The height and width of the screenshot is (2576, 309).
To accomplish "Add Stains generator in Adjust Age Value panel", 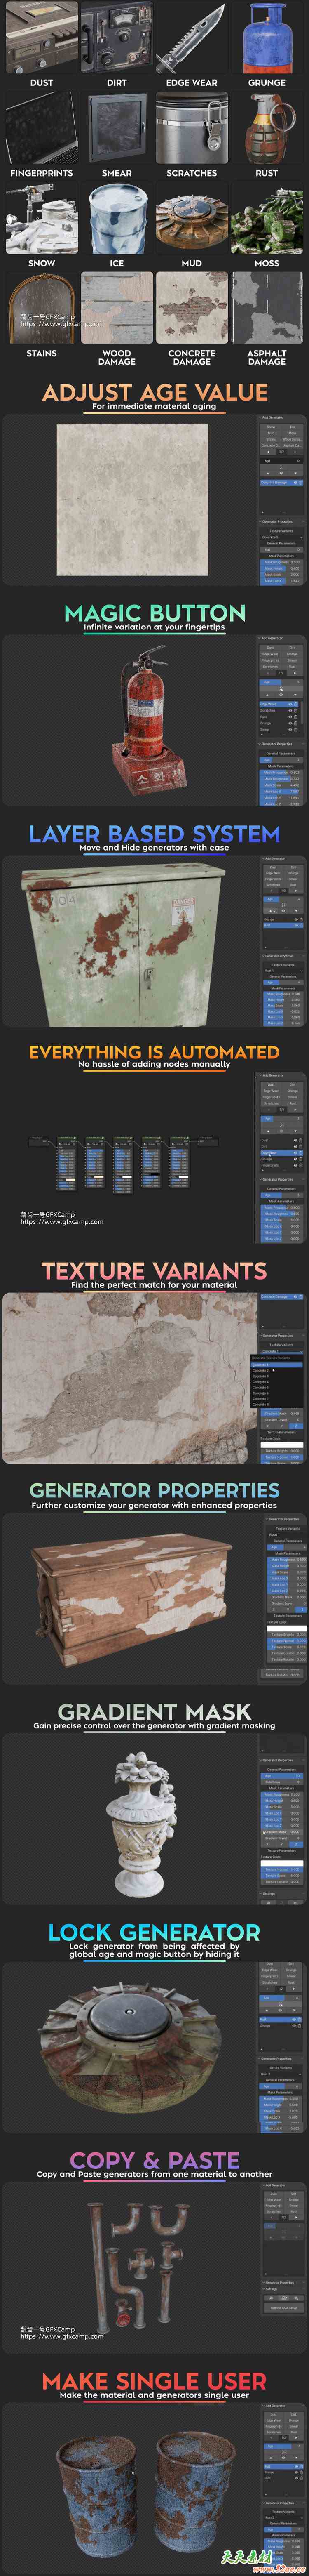I will tap(271, 440).
